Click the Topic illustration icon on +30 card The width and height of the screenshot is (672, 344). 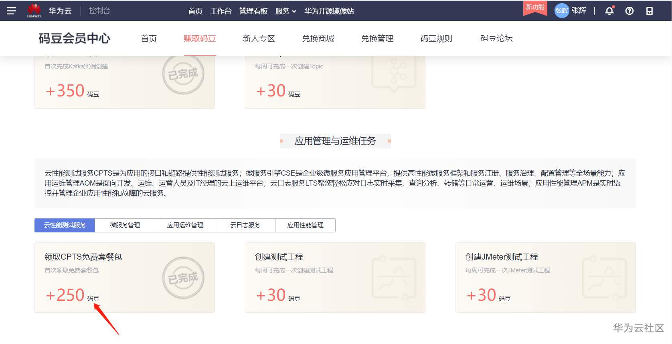pyautogui.click(x=394, y=74)
